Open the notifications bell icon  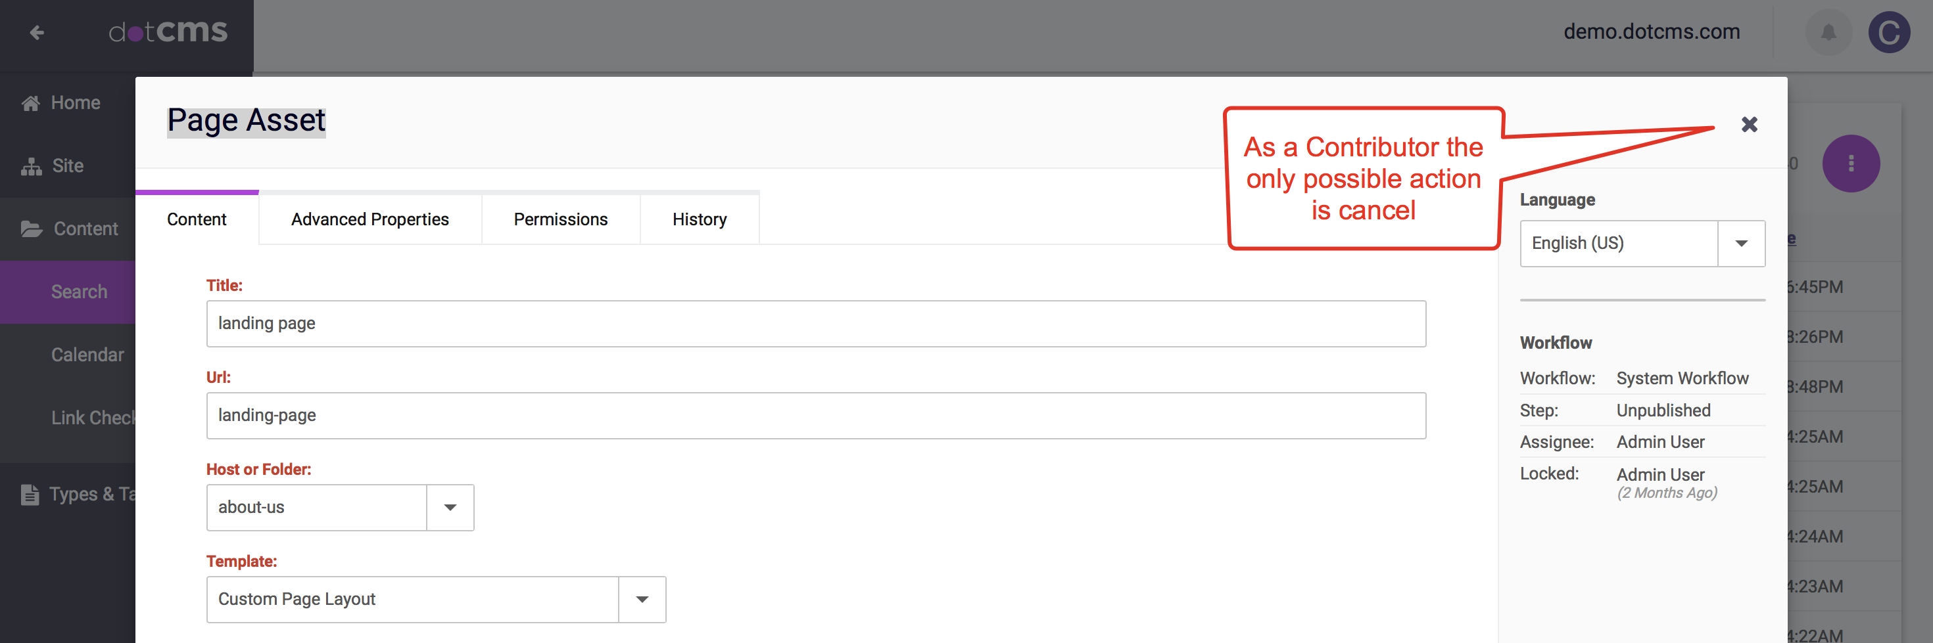click(x=1828, y=32)
